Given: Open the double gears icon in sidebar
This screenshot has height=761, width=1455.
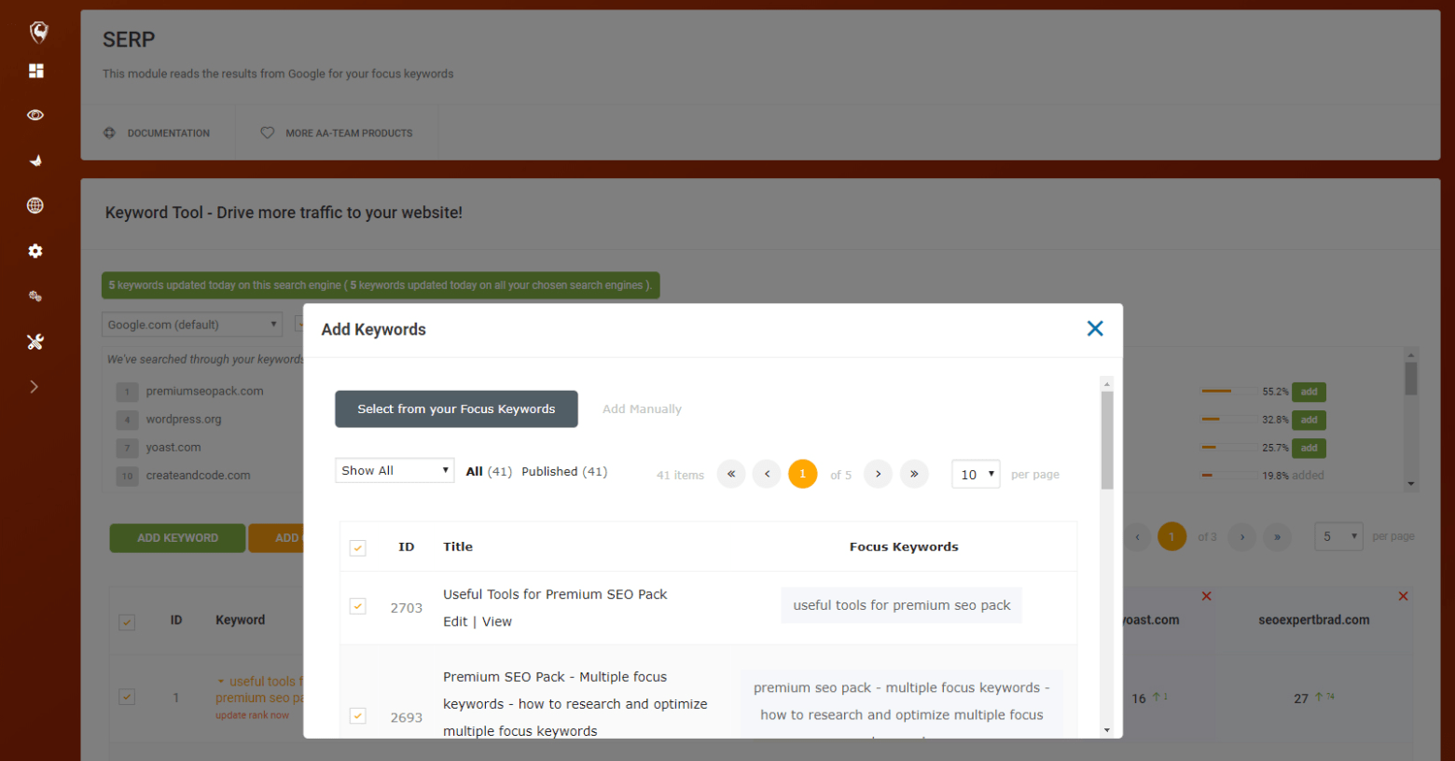Looking at the screenshot, I should click(35, 297).
